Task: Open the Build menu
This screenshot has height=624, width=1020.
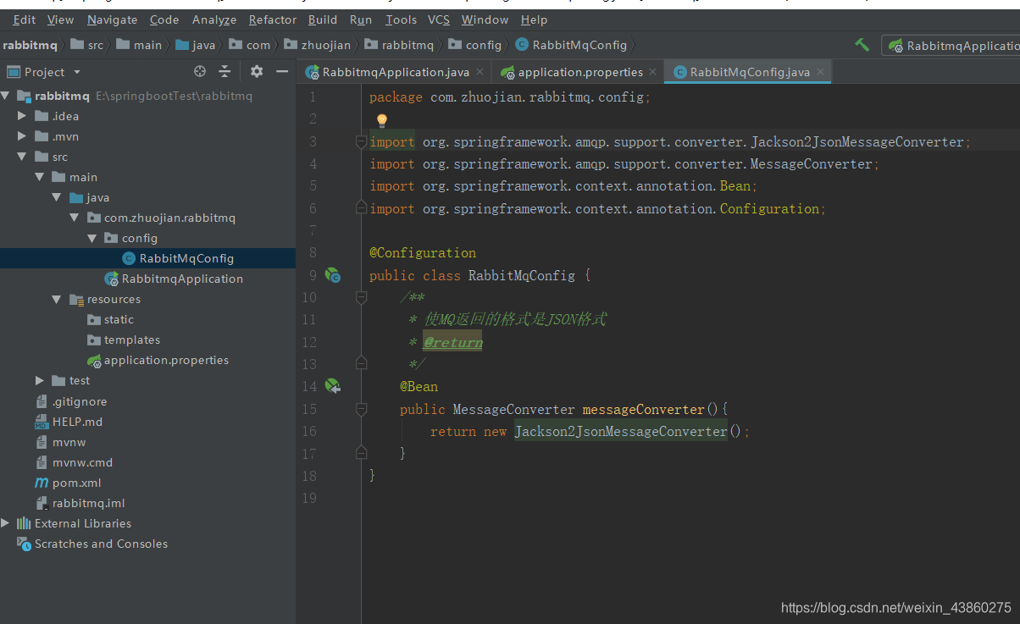Action: (x=323, y=19)
